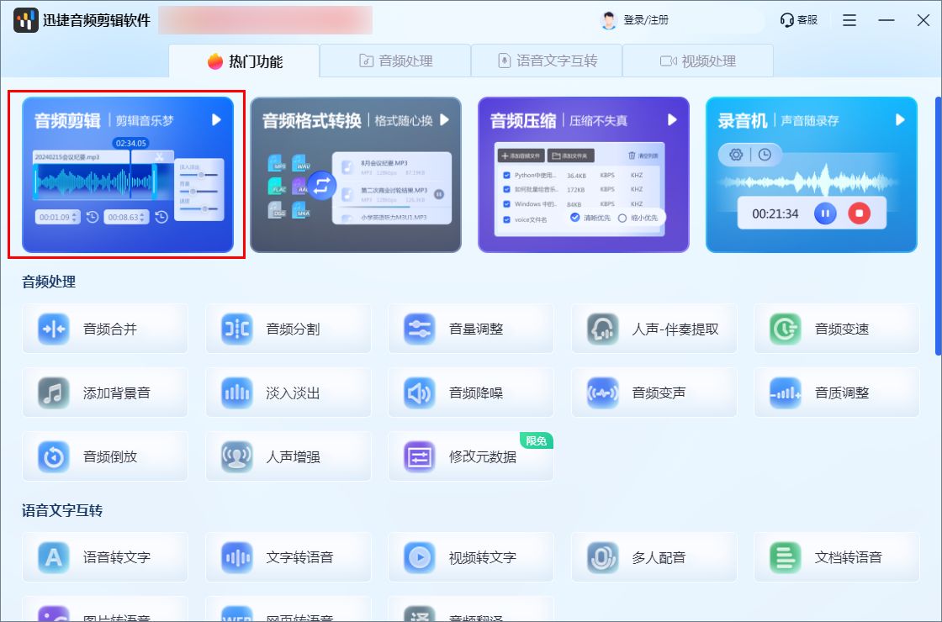Open the 淡入淡出 fade icon
The height and width of the screenshot is (622, 942).
point(236,393)
